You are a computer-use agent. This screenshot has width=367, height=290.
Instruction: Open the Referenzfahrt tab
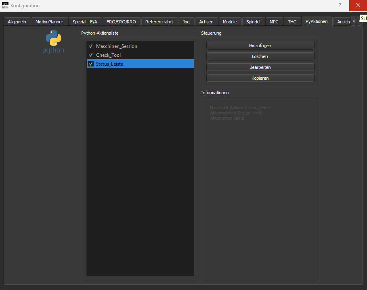pyautogui.click(x=159, y=22)
